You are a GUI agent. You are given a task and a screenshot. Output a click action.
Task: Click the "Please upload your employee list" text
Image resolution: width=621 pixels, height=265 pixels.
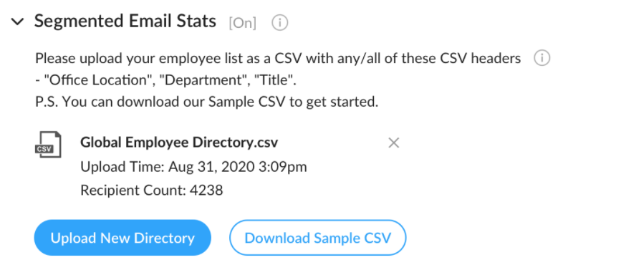(138, 59)
